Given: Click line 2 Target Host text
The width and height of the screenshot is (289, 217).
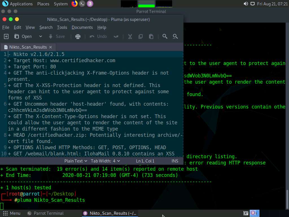Looking at the screenshot, I should pos(62,60).
